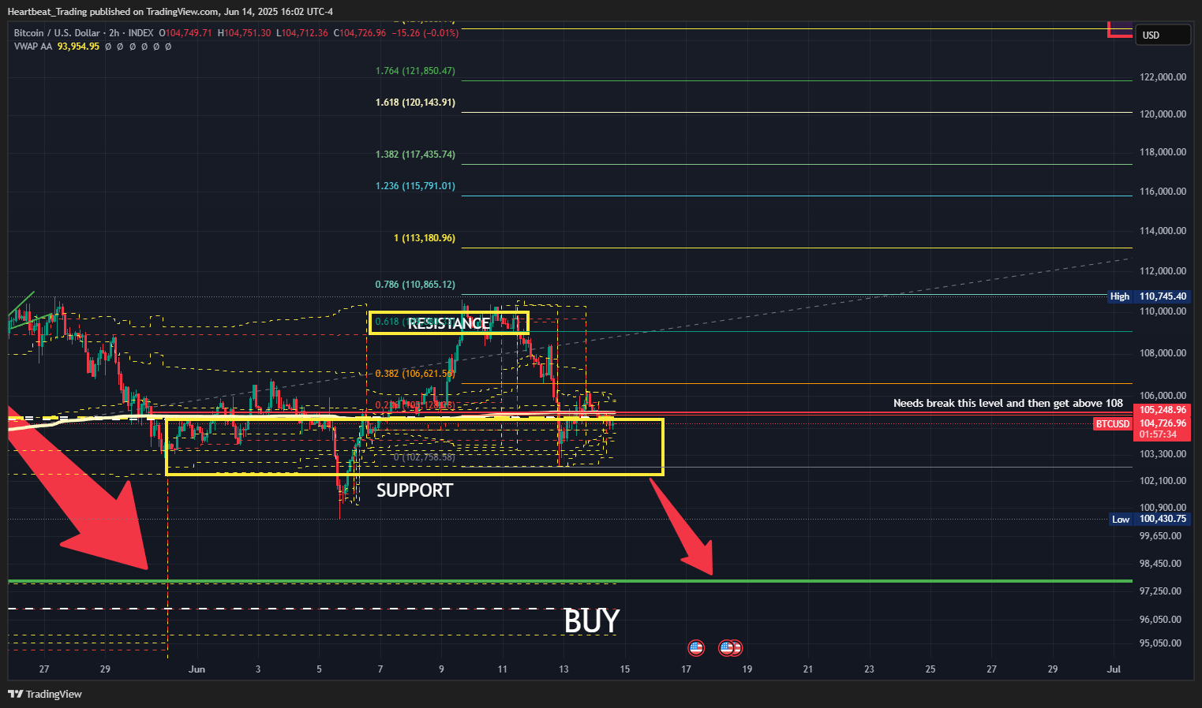
Task: Click 96,050.00 on the price axis
Action: [1160, 620]
